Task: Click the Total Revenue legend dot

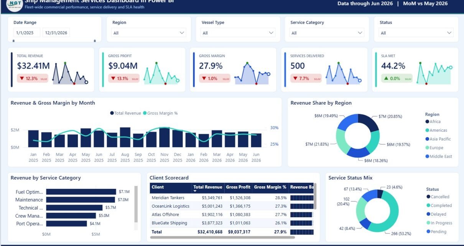Action: tap(112, 113)
